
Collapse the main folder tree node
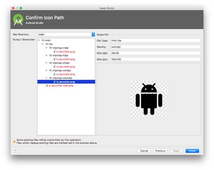tap(39, 40)
